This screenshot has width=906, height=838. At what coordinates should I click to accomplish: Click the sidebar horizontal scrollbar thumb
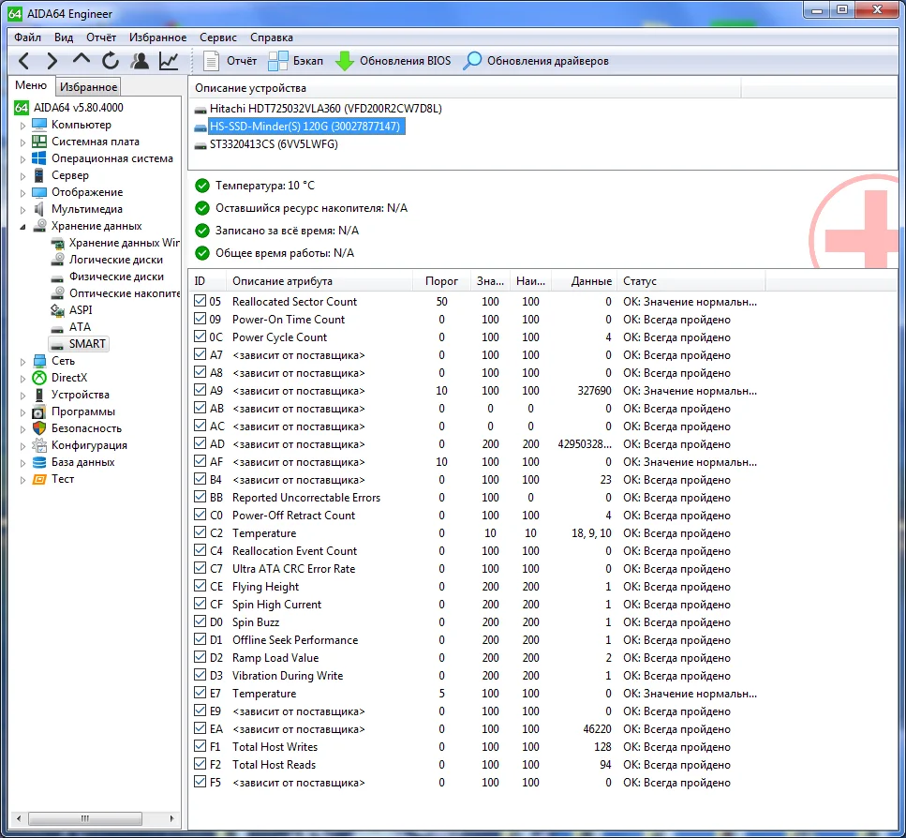pyautogui.click(x=85, y=818)
